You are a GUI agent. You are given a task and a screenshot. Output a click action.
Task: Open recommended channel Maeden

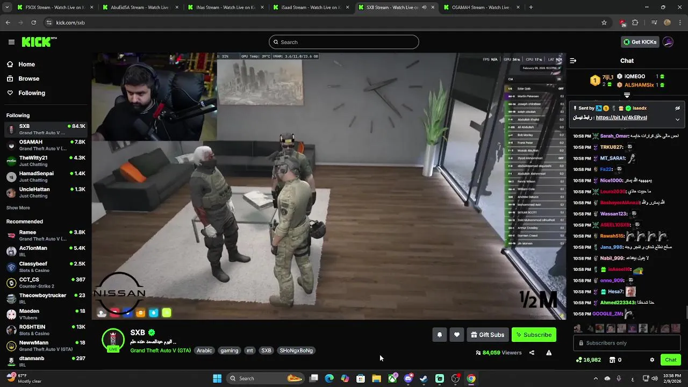[46, 314]
